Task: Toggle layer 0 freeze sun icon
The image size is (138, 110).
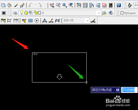Action: point(26,13)
